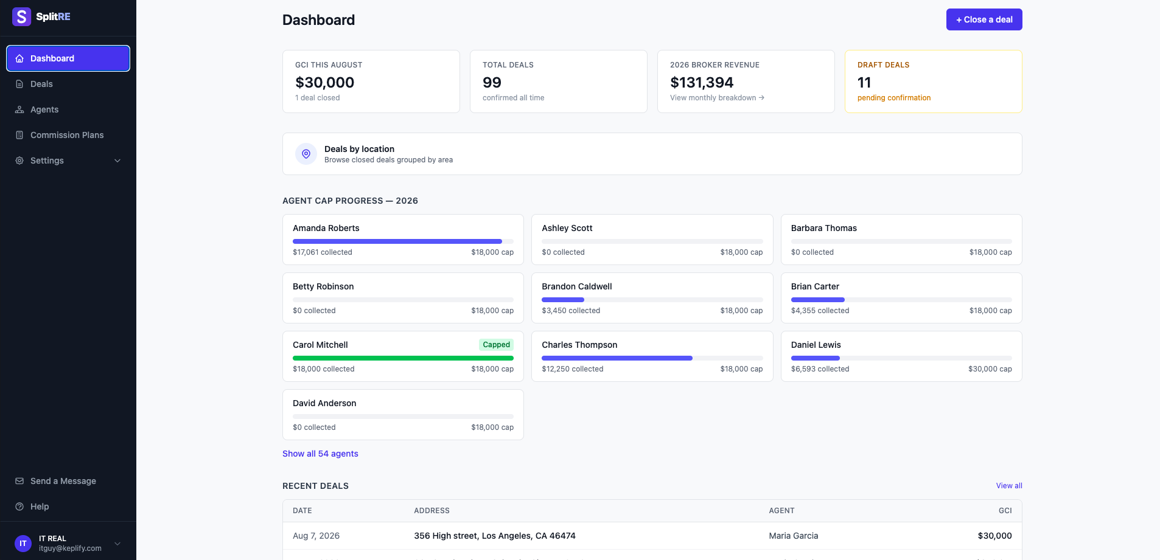Open View all recent deals link
1160x560 pixels.
click(1009, 486)
